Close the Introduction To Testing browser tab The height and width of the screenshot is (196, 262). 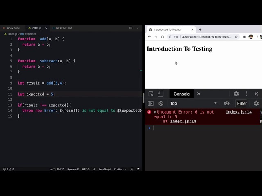pyautogui.click(x=192, y=29)
